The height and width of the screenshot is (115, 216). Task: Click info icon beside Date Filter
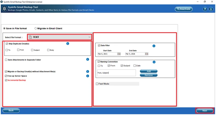(x=154, y=46)
